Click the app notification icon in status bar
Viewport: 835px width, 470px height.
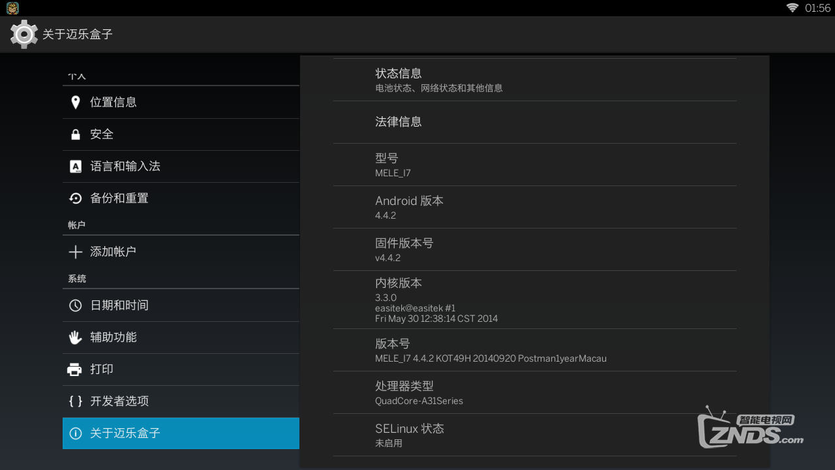12,8
